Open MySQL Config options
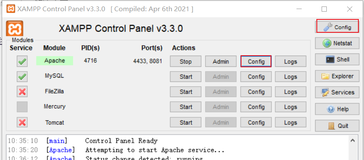The image size is (364, 160). point(256,76)
